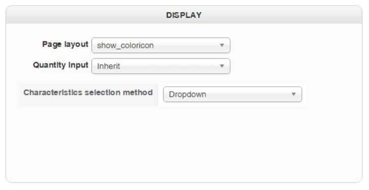Open the Quantity input dropdown
The image size is (369, 190).
[161, 66]
